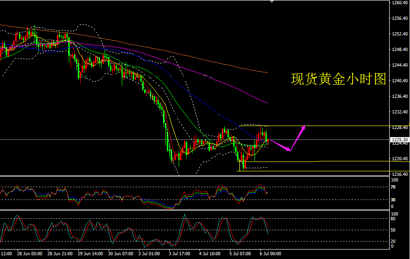Click the 29 Jun 14:00 time label
The image size is (410, 259).
90,254
